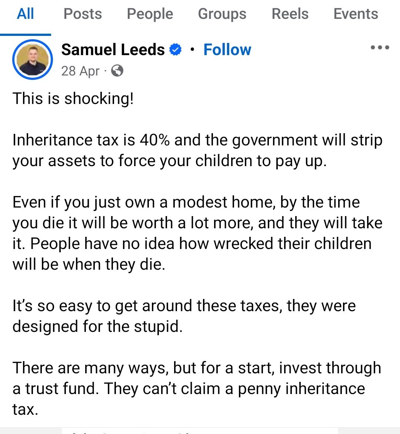The width and height of the screenshot is (400, 434).
Task: Click the blue underline beneath the All tab
Action: point(25,34)
